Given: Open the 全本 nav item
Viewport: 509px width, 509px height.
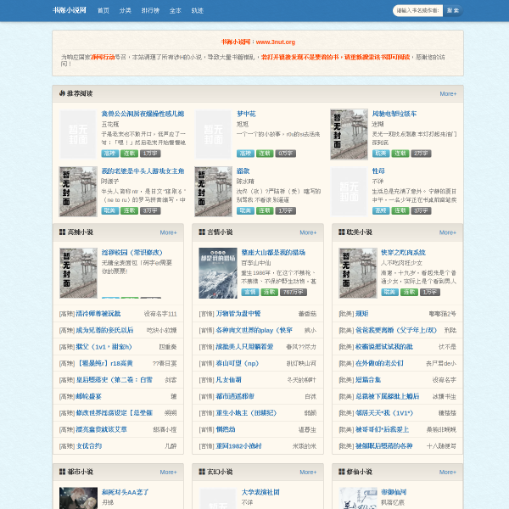Looking at the screenshot, I should point(176,11).
